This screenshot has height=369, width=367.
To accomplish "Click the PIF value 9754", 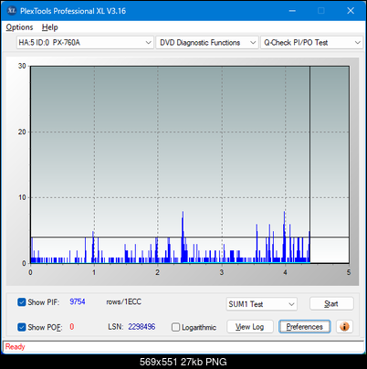I will click(x=78, y=301).
